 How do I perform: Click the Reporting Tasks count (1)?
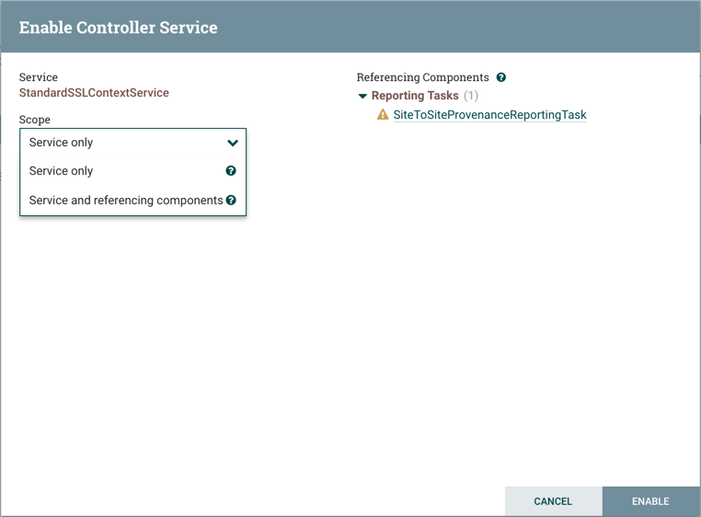(471, 96)
